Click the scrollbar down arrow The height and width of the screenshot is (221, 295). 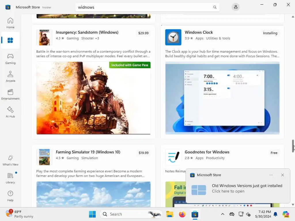click(x=293, y=205)
